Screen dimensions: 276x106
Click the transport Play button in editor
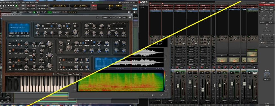click(x=14, y=6)
